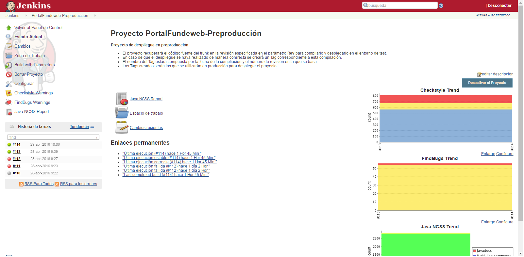This screenshot has width=524, height=257.
Task: Click the Cambios recientes notepad icon
Action: pyautogui.click(x=122, y=127)
